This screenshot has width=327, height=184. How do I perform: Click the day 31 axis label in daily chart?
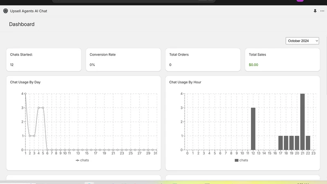click(x=155, y=153)
